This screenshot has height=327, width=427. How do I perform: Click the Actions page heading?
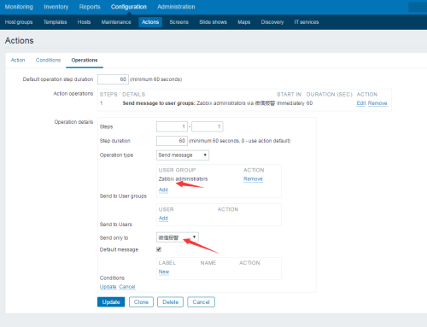20,40
